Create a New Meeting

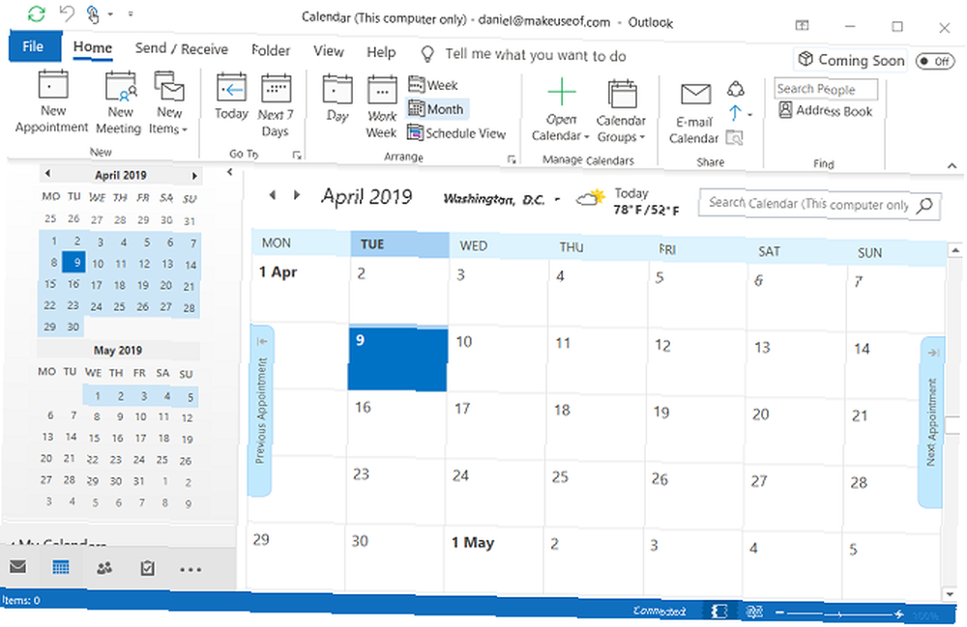[120, 103]
